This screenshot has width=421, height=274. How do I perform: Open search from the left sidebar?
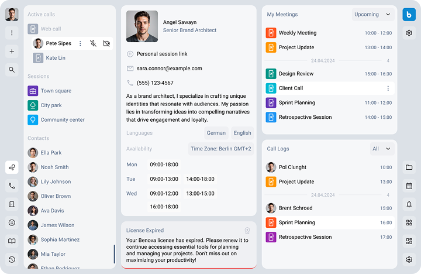[x=12, y=70]
